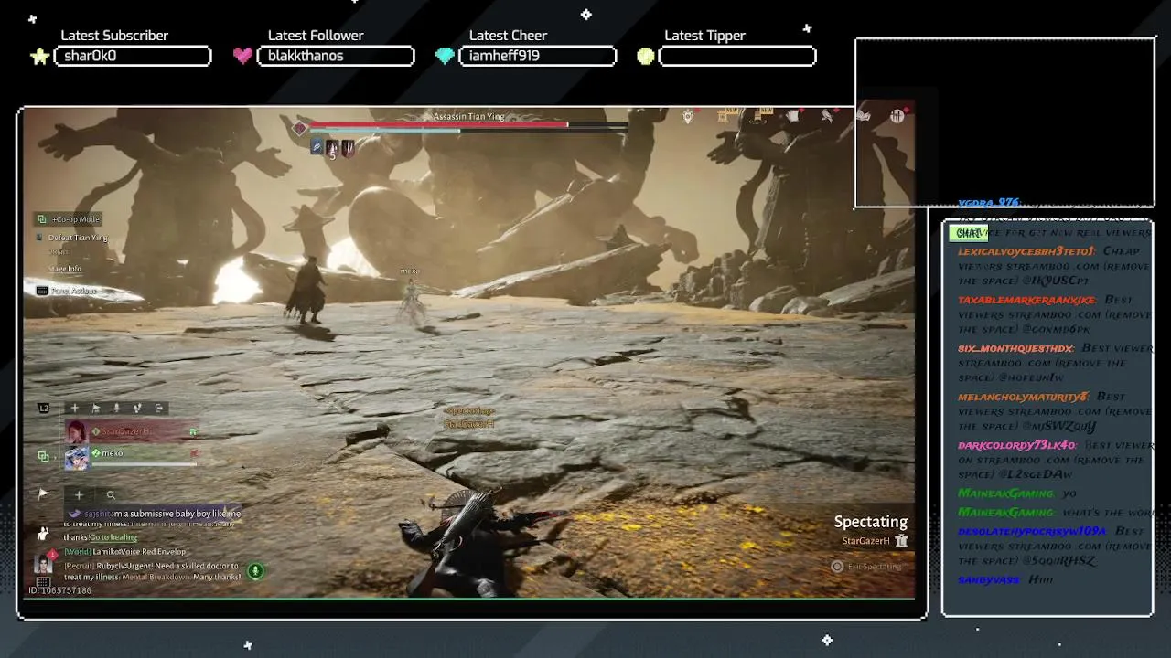Click the boss teal stagger bar
This screenshot has height=658, width=1171.
(385, 131)
